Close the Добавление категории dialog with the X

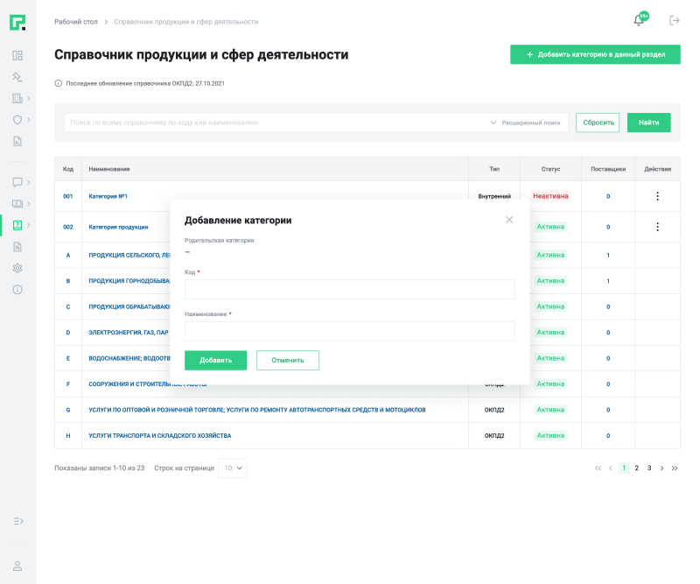[x=509, y=220]
